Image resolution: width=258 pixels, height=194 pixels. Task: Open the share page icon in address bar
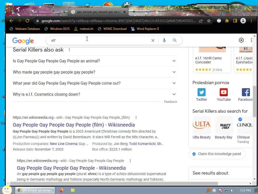coord(201,21)
